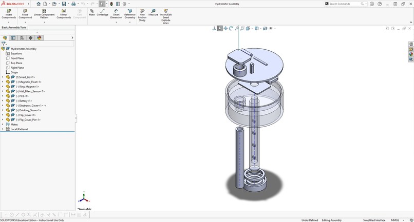Save the assembly with the Save icon
This screenshot has width=414, height=222.
click(x=64, y=4)
